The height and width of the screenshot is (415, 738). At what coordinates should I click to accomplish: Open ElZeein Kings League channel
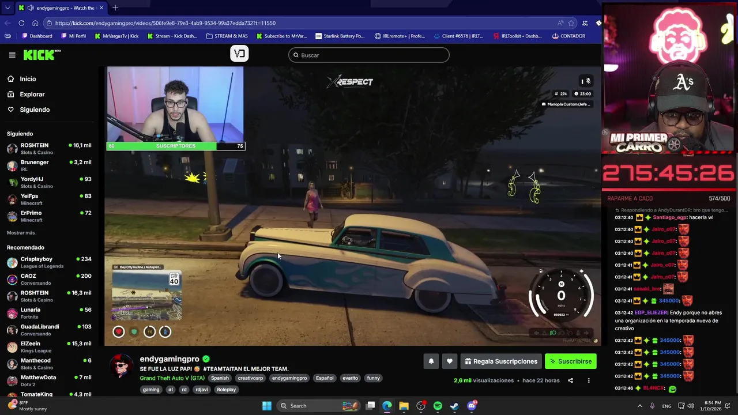(x=49, y=346)
